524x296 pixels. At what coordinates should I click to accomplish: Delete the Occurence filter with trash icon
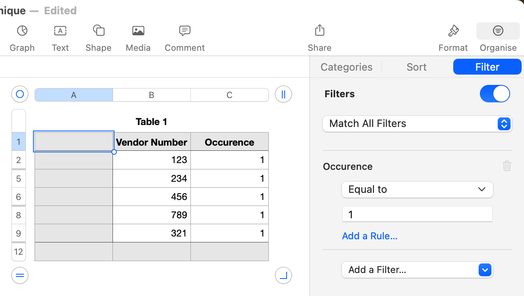[507, 166]
